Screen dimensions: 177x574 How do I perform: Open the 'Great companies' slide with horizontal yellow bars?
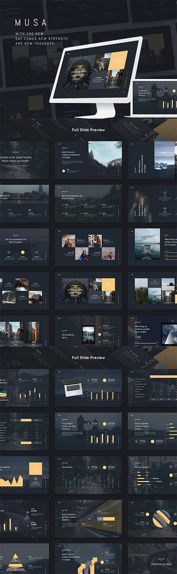[x=153, y=431]
